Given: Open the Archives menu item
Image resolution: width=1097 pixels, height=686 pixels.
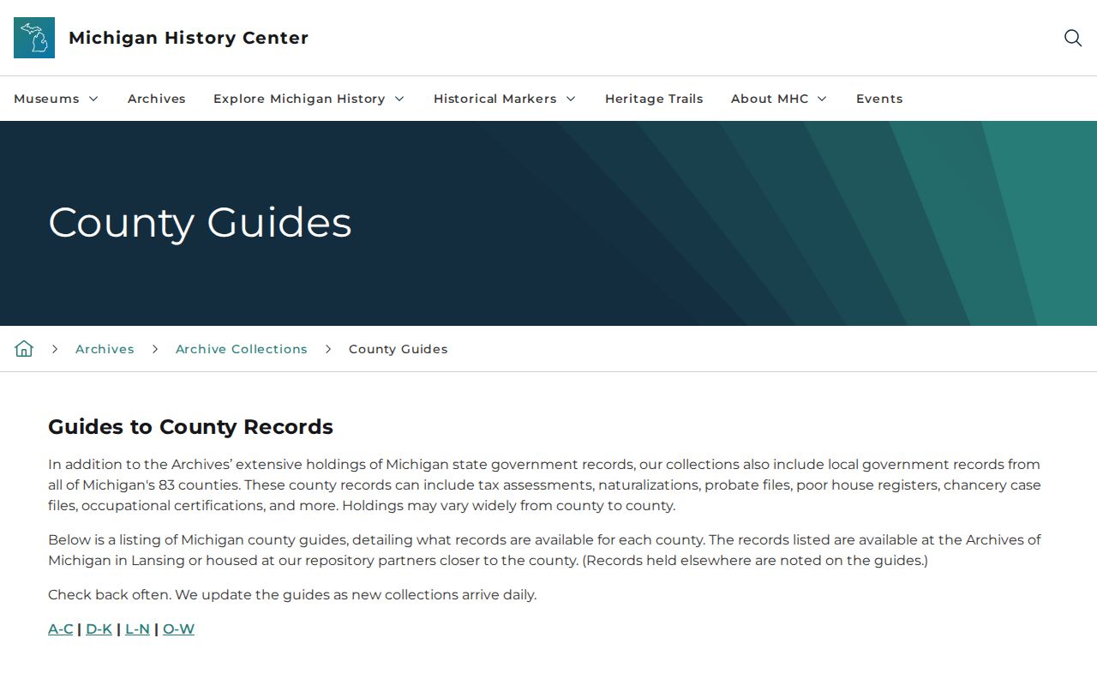Looking at the screenshot, I should pyautogui.click(x=157, y=99).
